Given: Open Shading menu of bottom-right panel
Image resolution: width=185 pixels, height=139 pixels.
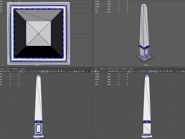Looking at the screenshot, I should [x=103, y=69].
